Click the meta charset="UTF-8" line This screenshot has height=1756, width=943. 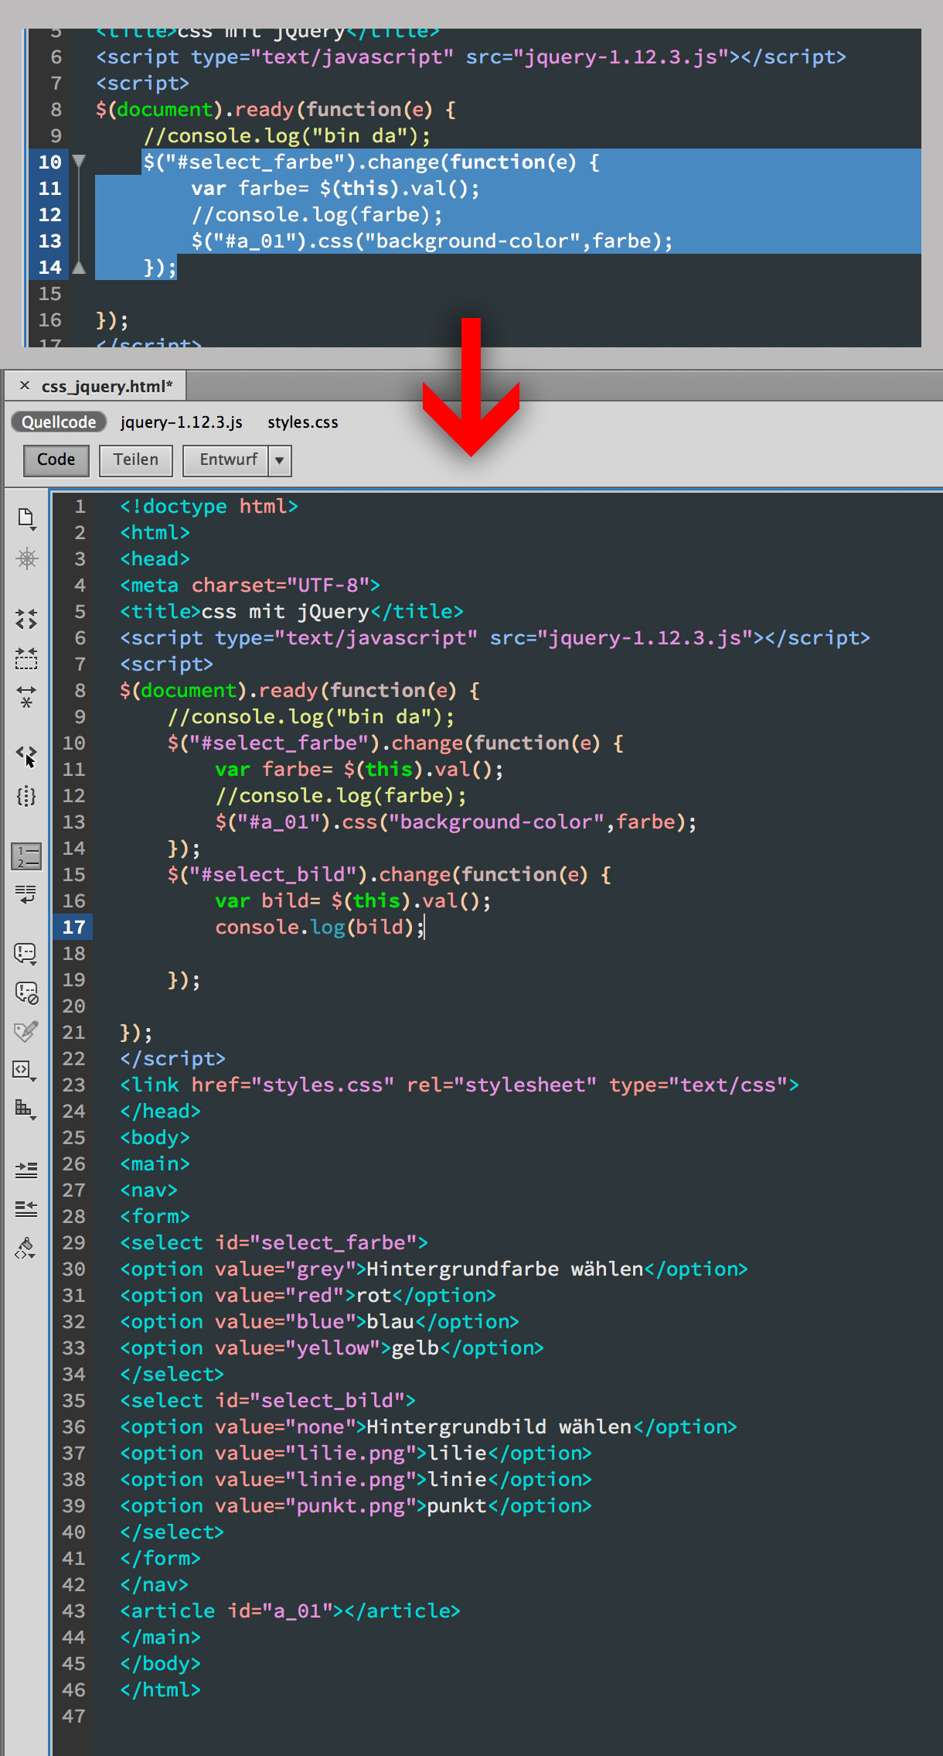(x=250, y=585)
